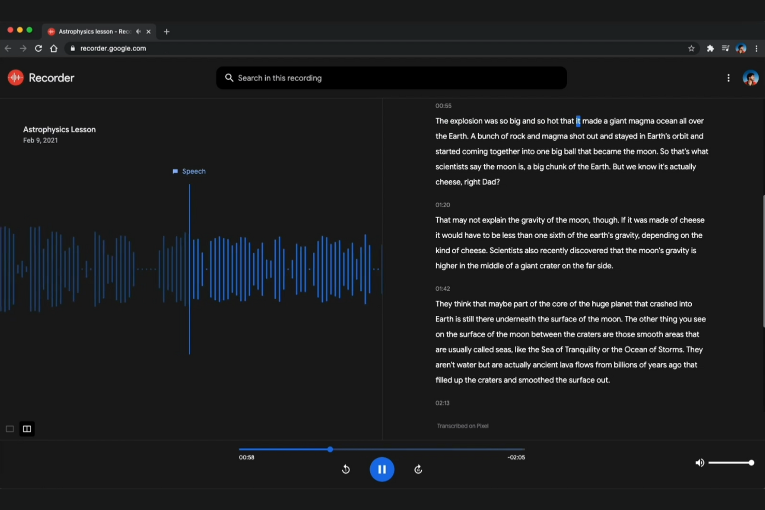Click the Speech label above the waveform
The width and height of the screenshot is (765, 510).
click(189, 171)
